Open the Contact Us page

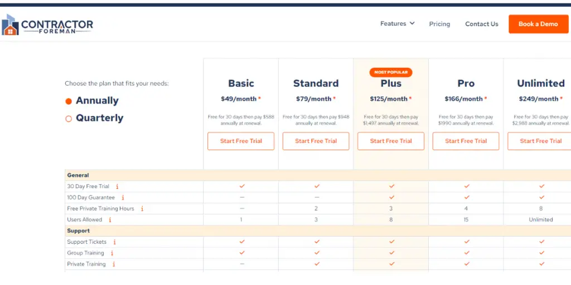[x=481, y=24]
